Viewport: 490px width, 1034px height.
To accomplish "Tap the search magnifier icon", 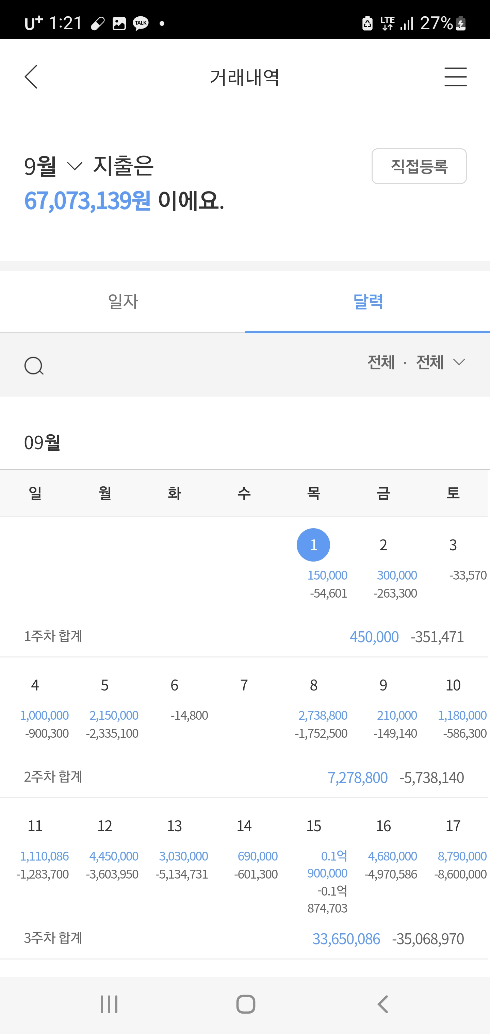I will [34, 366].
